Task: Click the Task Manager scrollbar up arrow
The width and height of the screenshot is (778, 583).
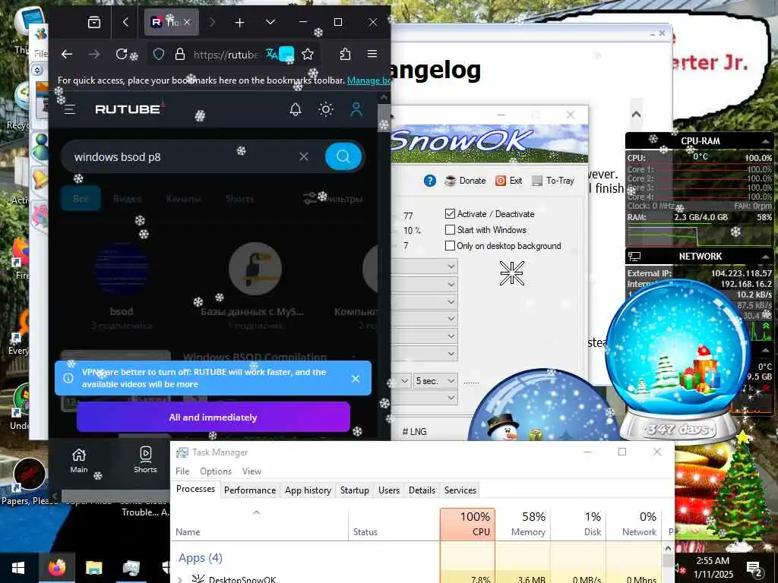Action: point(668,548)
